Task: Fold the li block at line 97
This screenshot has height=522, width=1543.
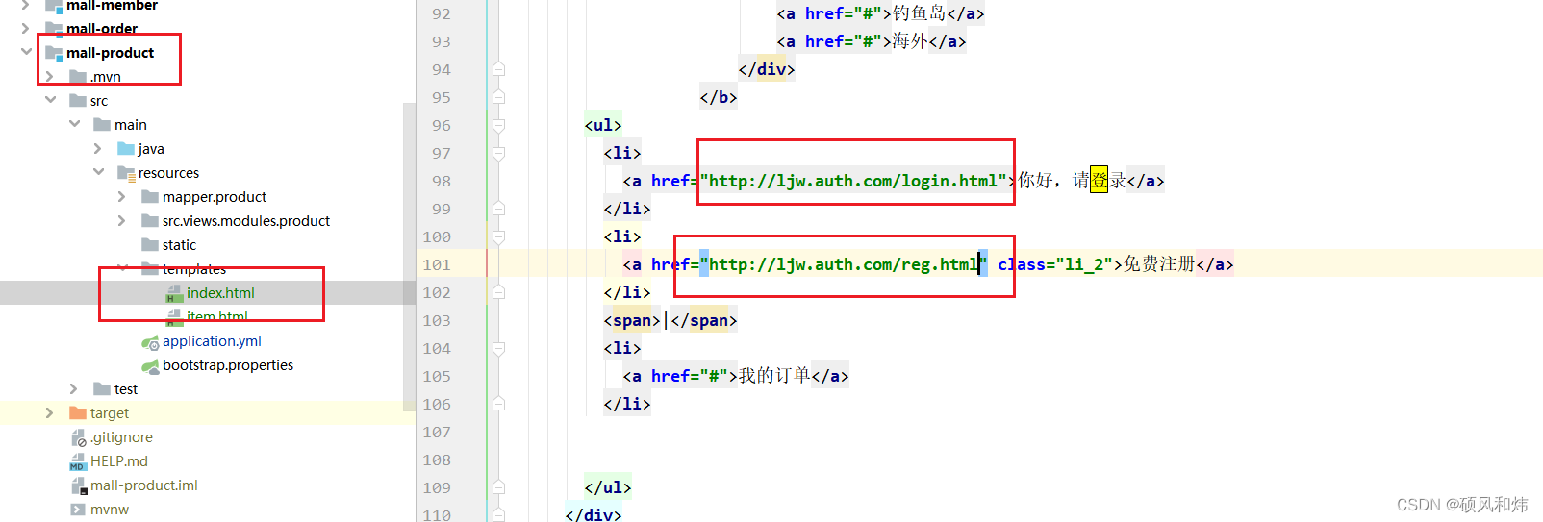Action: [499, 153]
